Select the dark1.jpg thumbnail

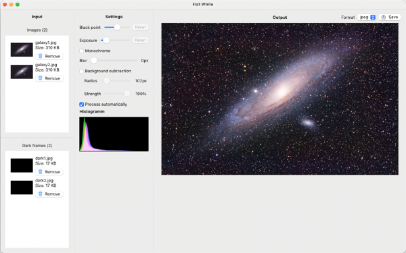pyautogui.click(x=22, y=165)
